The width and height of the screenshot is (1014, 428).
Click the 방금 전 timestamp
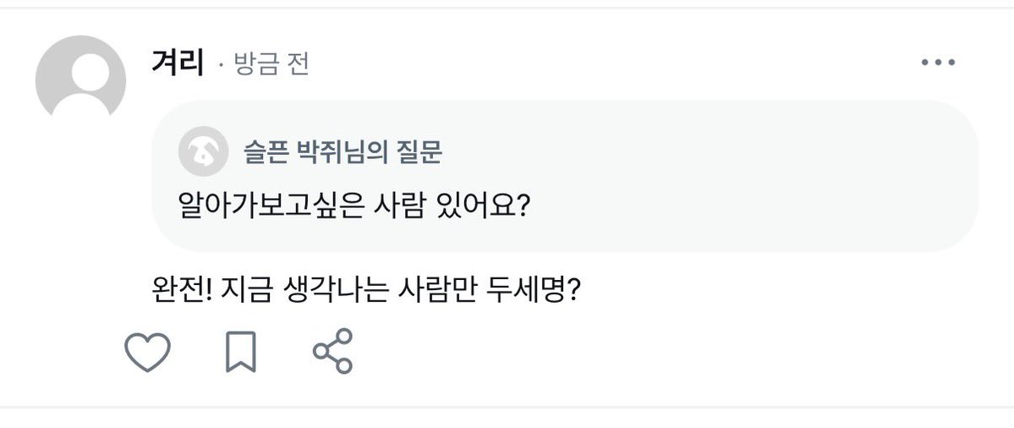click(x=271, y=64)
